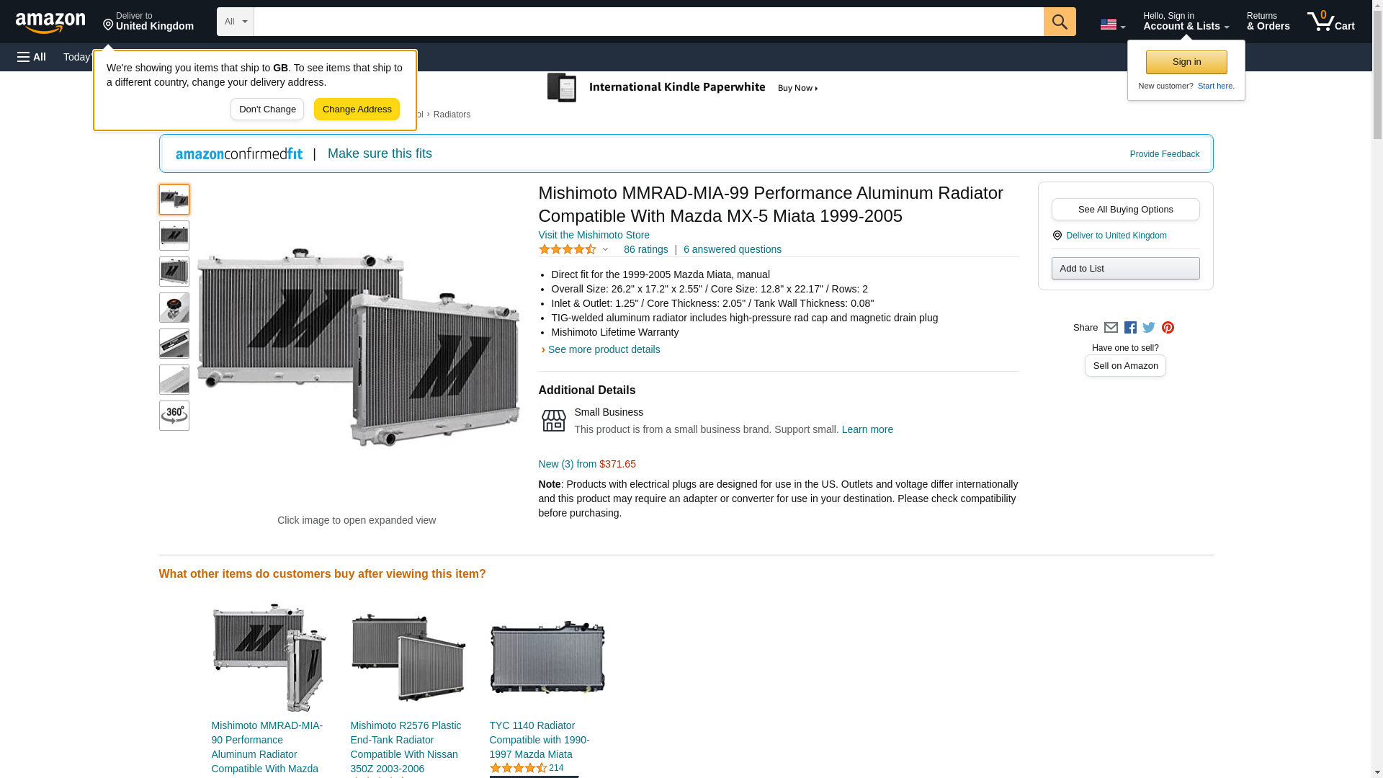Screen dimensions: 1383x778
Task: Open the shopping cart icon
Action: (1330, 22)
